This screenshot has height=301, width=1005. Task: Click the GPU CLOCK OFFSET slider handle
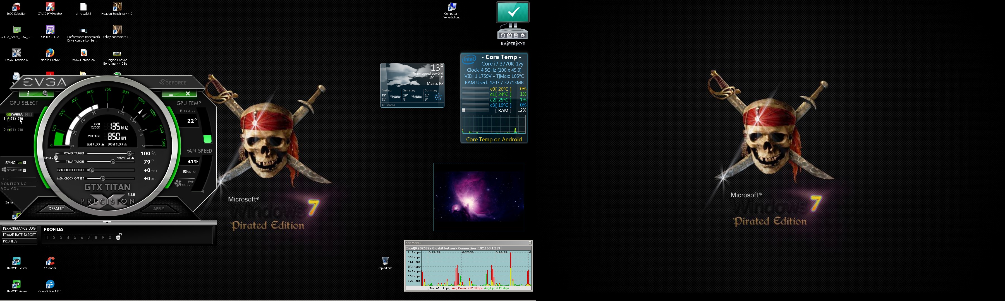pyautogui.click(x=91, y=170)
